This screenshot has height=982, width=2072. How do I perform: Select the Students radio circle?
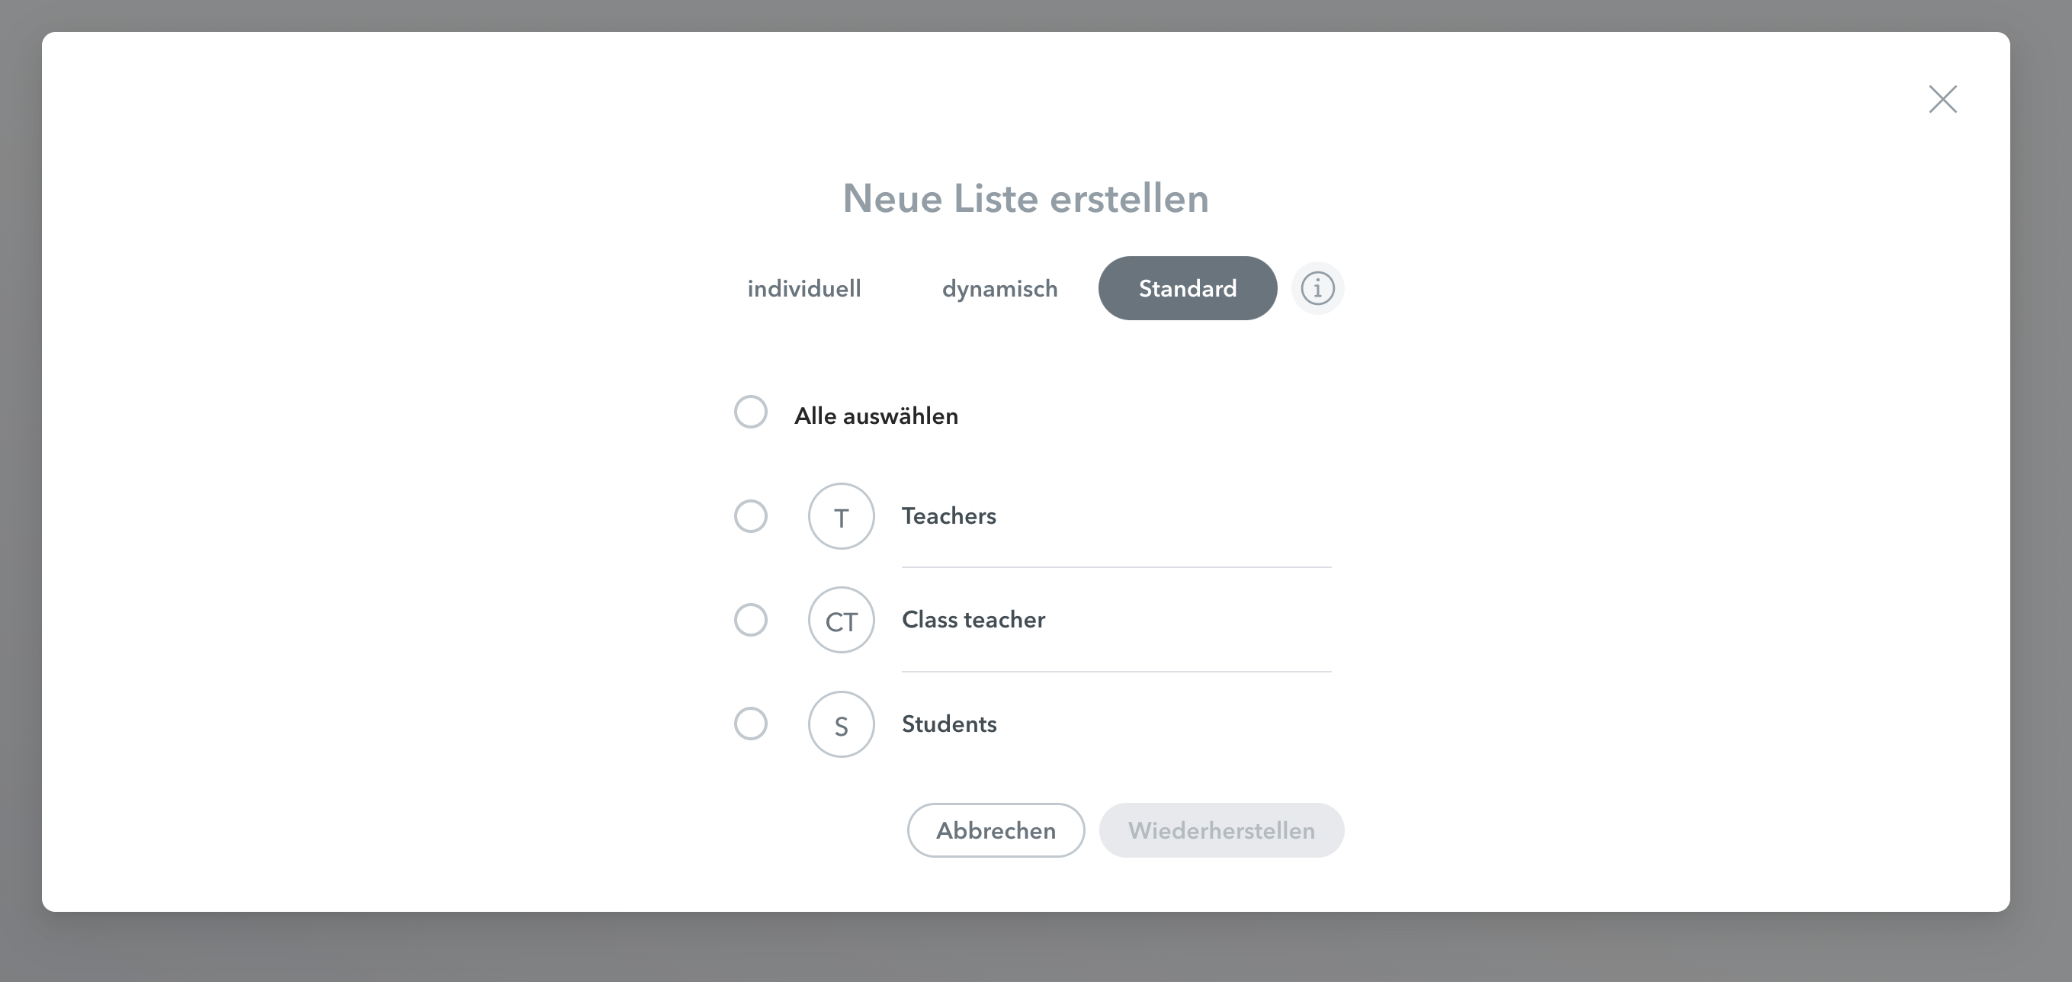click(750, 724)
